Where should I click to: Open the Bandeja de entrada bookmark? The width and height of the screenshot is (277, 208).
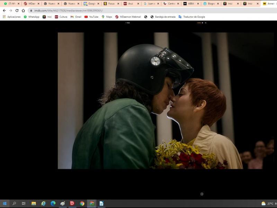click(163, 17)
